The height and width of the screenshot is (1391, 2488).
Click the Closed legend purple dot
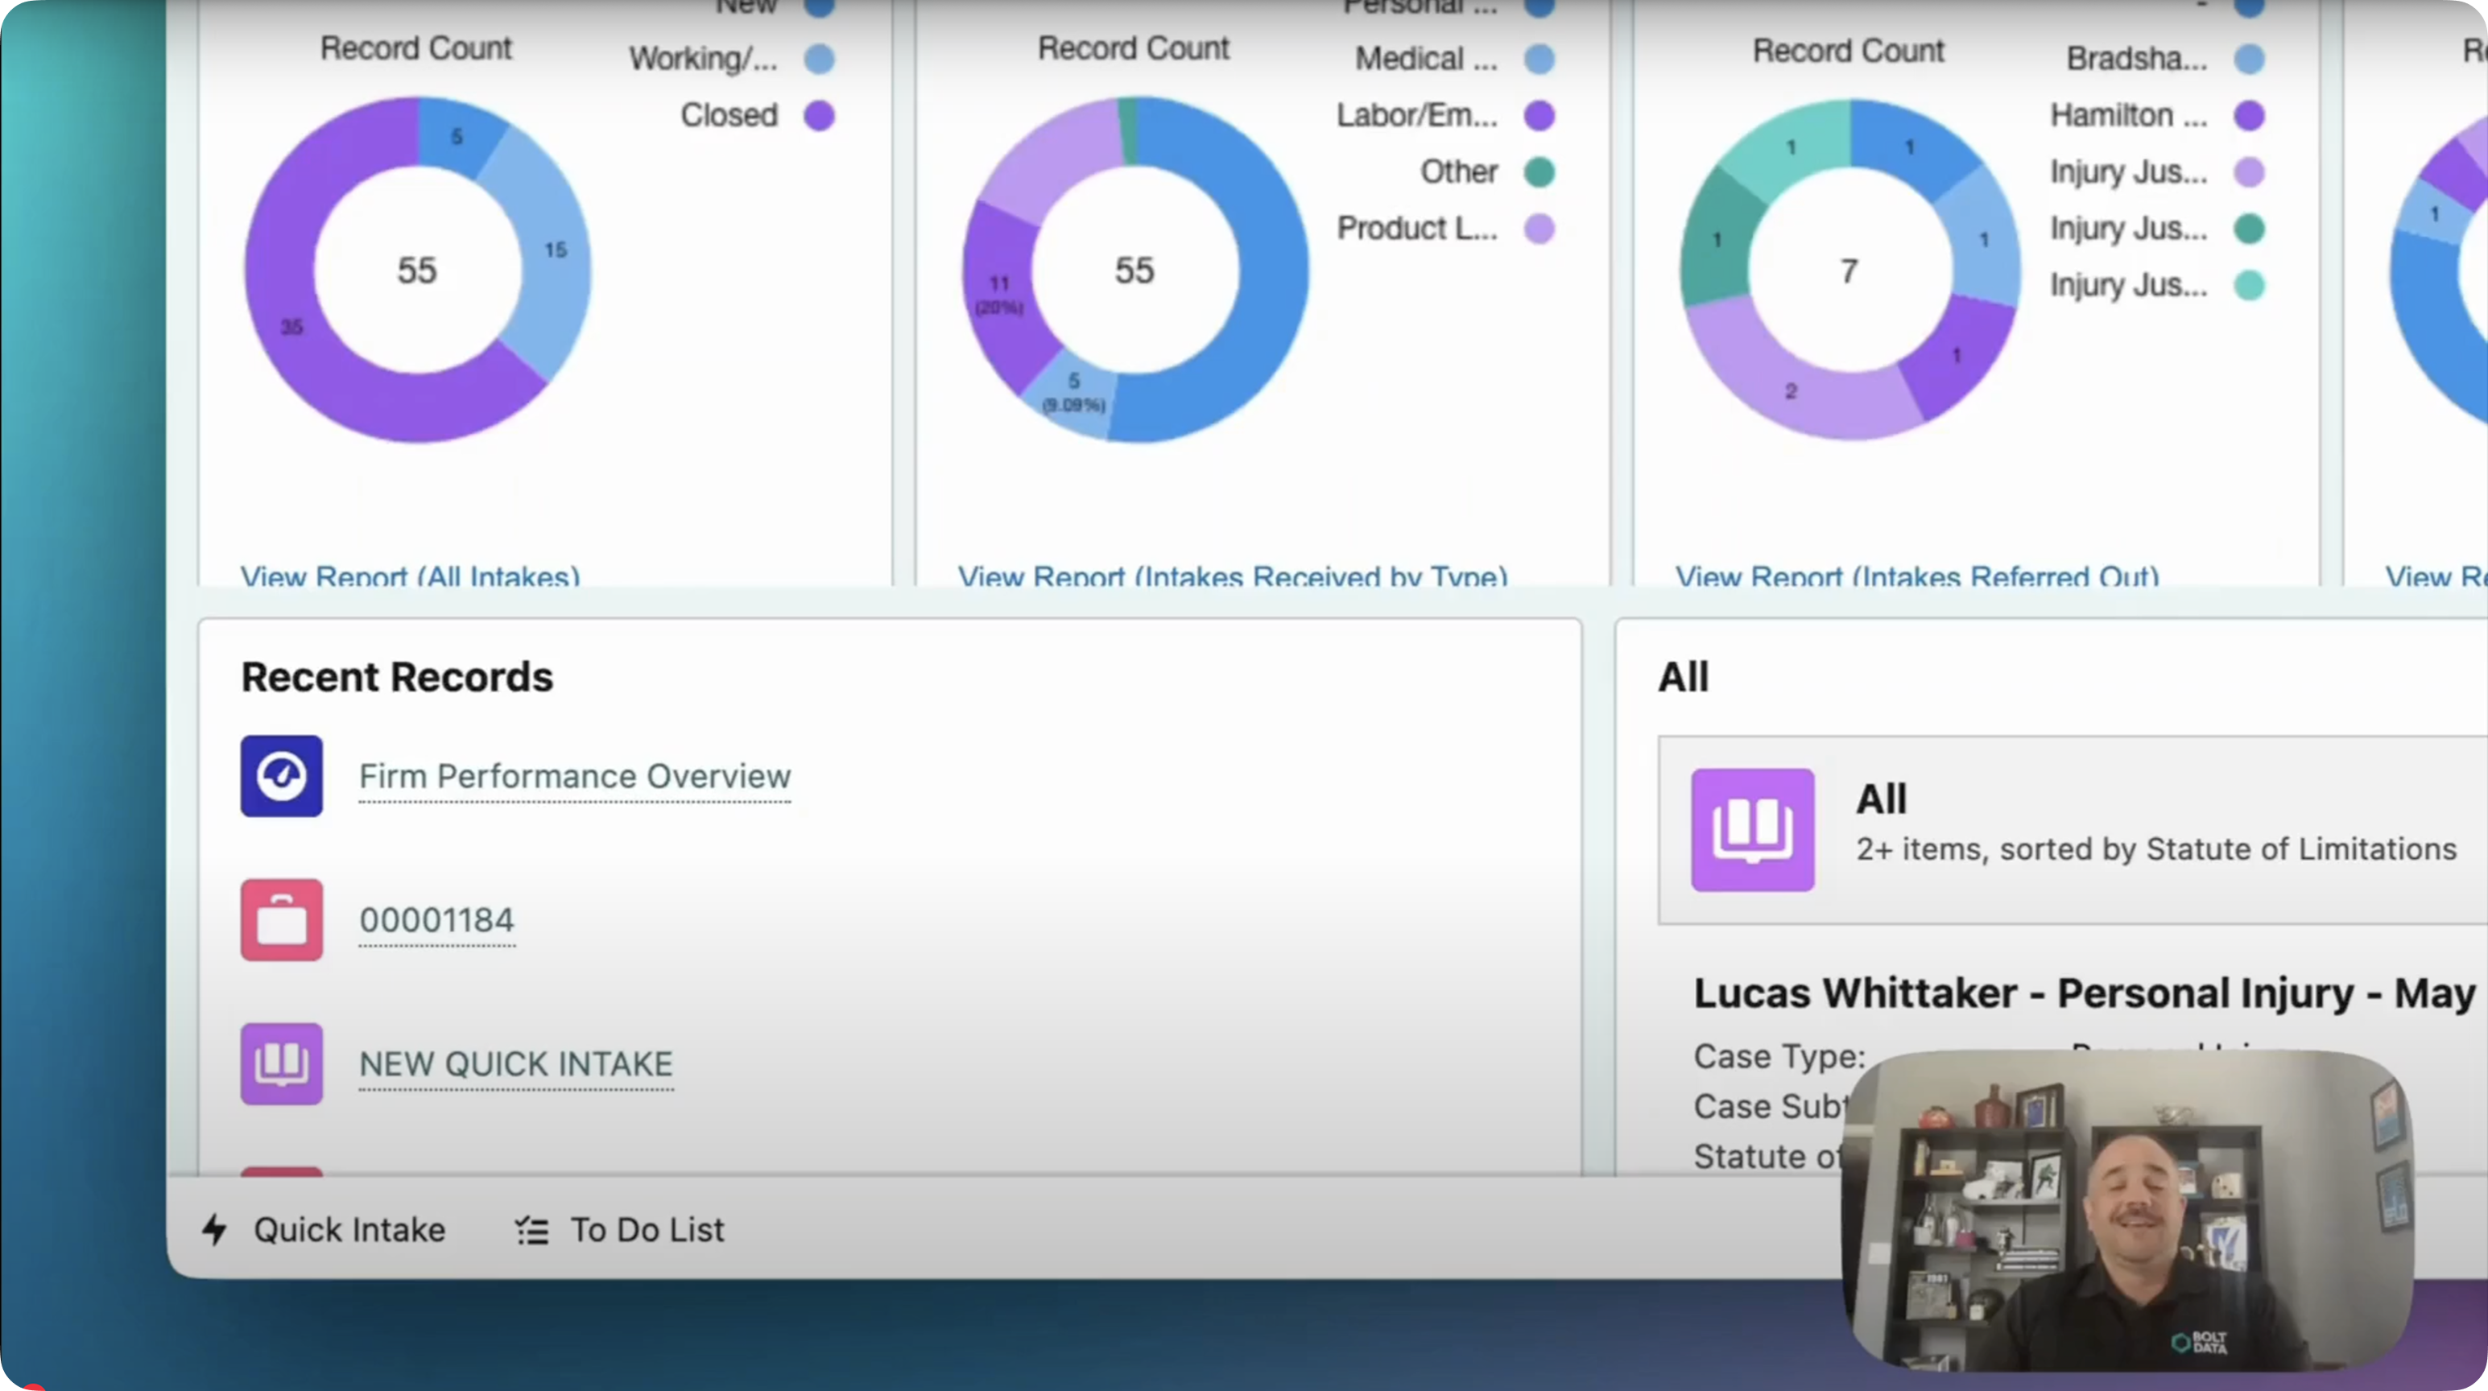tap(819, 116)
